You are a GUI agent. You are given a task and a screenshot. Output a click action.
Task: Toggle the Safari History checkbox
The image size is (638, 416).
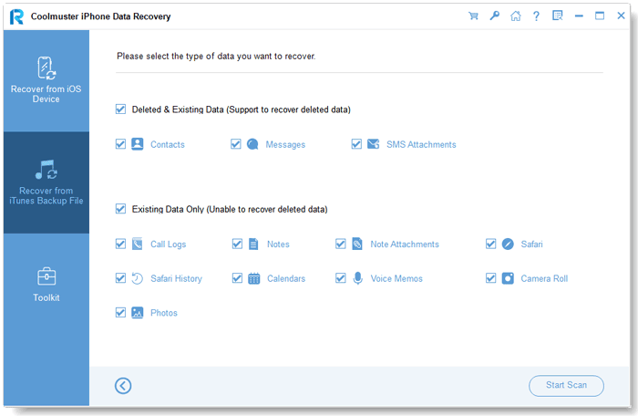point(120,278)
